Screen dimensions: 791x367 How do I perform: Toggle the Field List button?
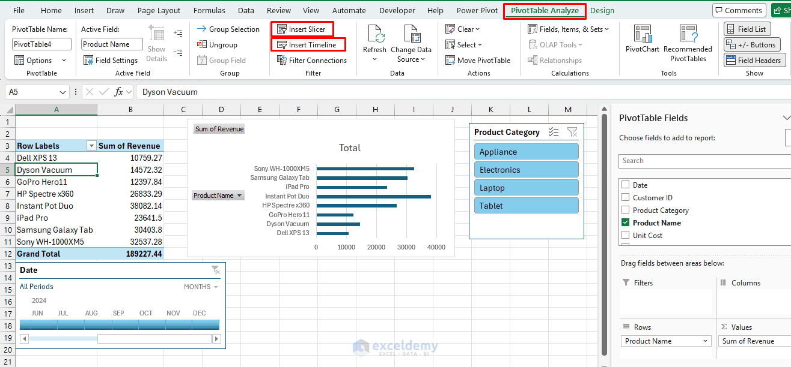[746, 29]
